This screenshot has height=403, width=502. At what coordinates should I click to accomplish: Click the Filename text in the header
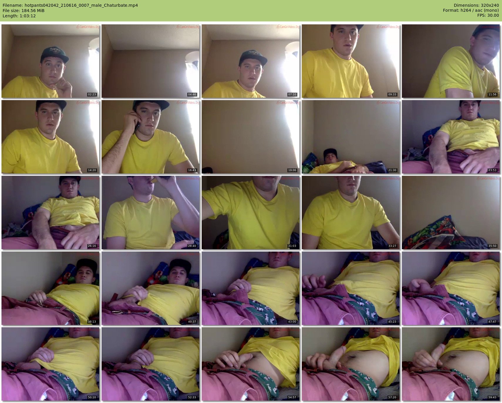point(70,5)
